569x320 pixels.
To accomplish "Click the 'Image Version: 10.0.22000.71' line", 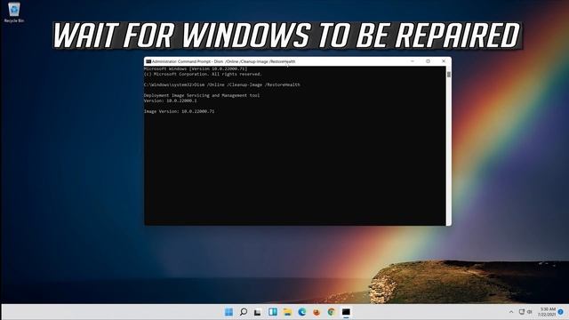I will click(180, 111).
